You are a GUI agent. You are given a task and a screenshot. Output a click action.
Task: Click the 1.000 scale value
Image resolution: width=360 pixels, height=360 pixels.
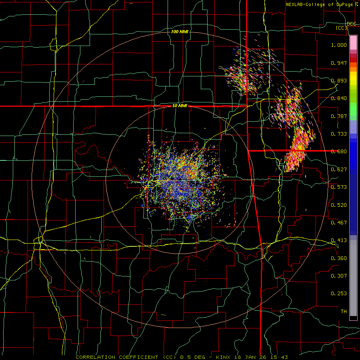(x=339, y=45)
